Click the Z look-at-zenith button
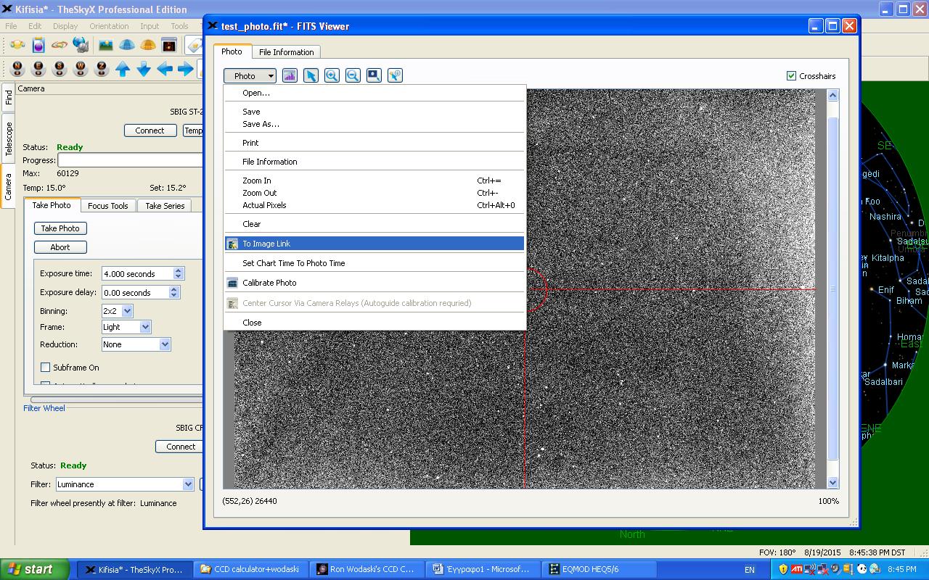The height and width of the screenshot is (580, 929). click(x=102, y=69)
